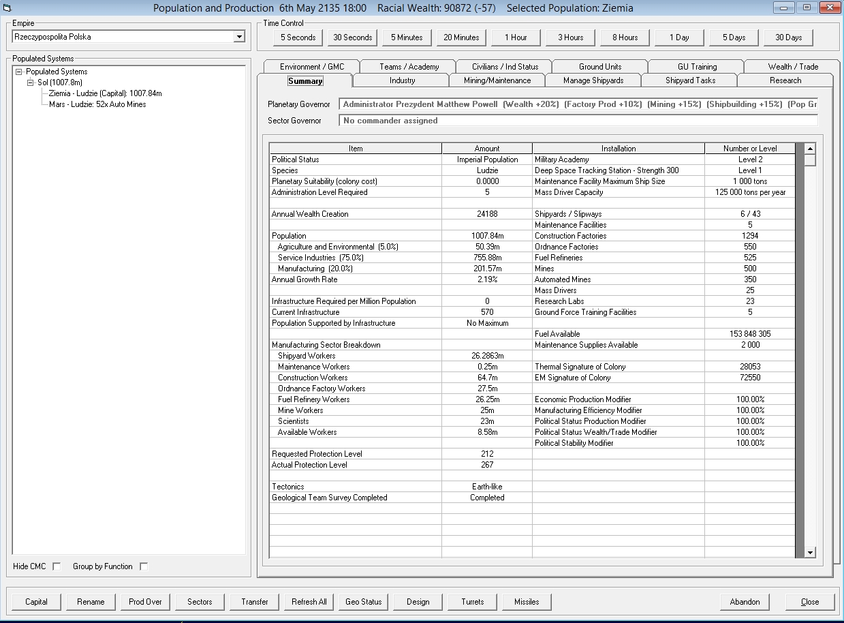
Task: Advance time by 20 Minutes
Action: (x=461, y=37)
